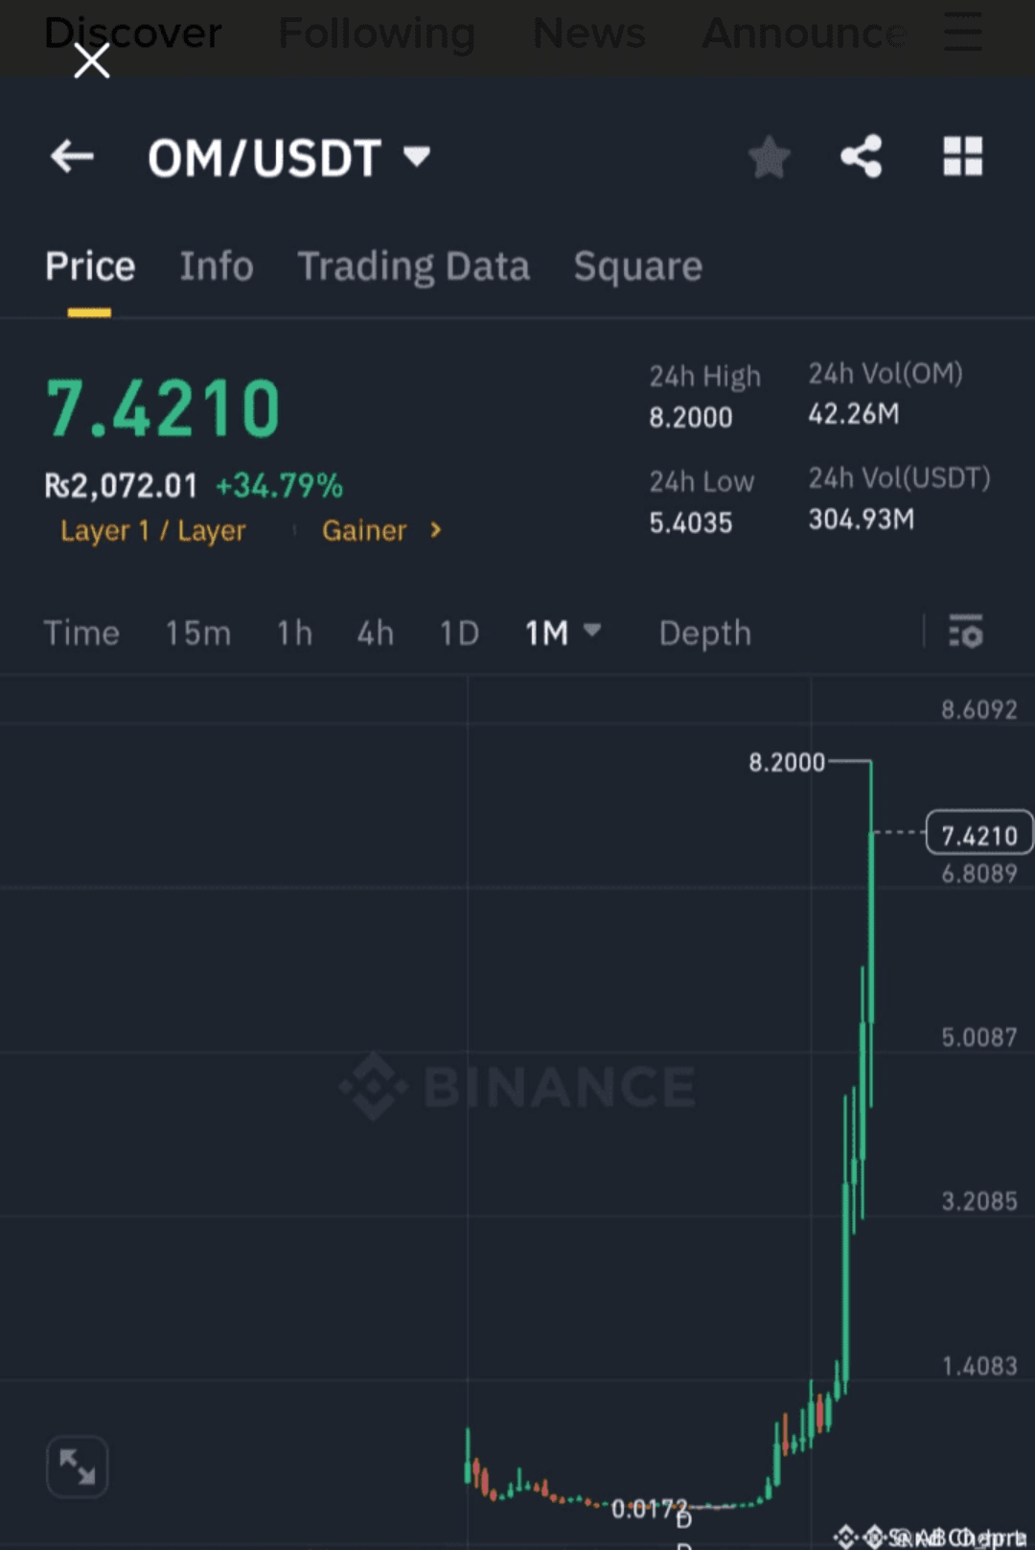This screenshot has height=1550, width=1035.
Task: Select the 1D chart interval
Action: click(459, 634)
